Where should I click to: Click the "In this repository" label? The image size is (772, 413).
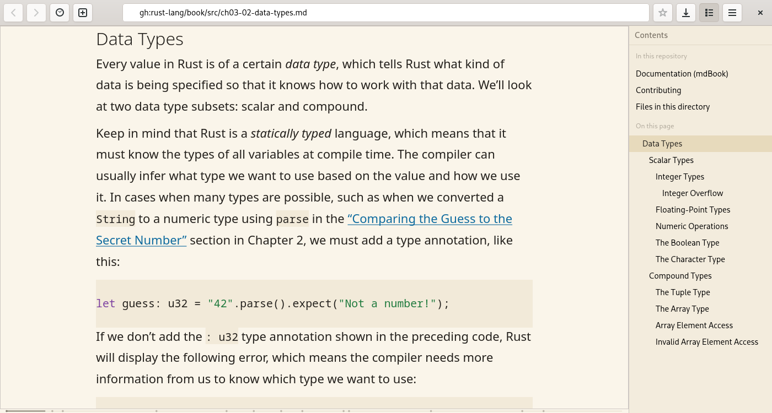pyautogui.click(x=661, y=56)
